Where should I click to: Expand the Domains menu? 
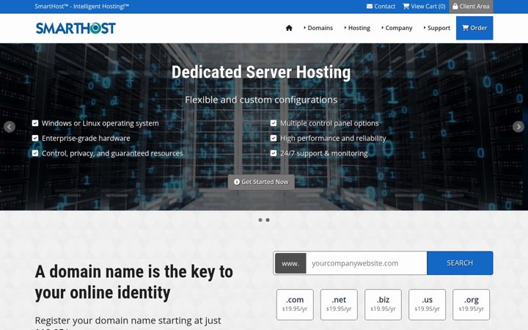pos(318,28)
